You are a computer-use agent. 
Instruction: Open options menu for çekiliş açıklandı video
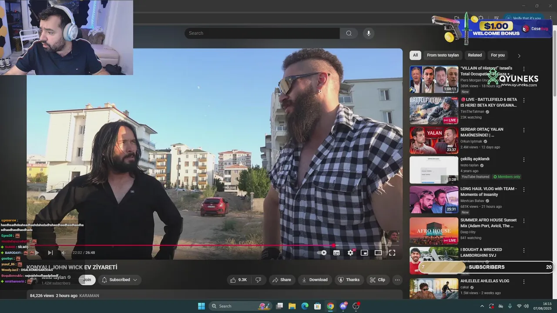(x=524, y=160)
